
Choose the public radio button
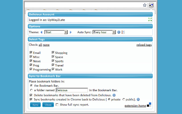[124, 99]
